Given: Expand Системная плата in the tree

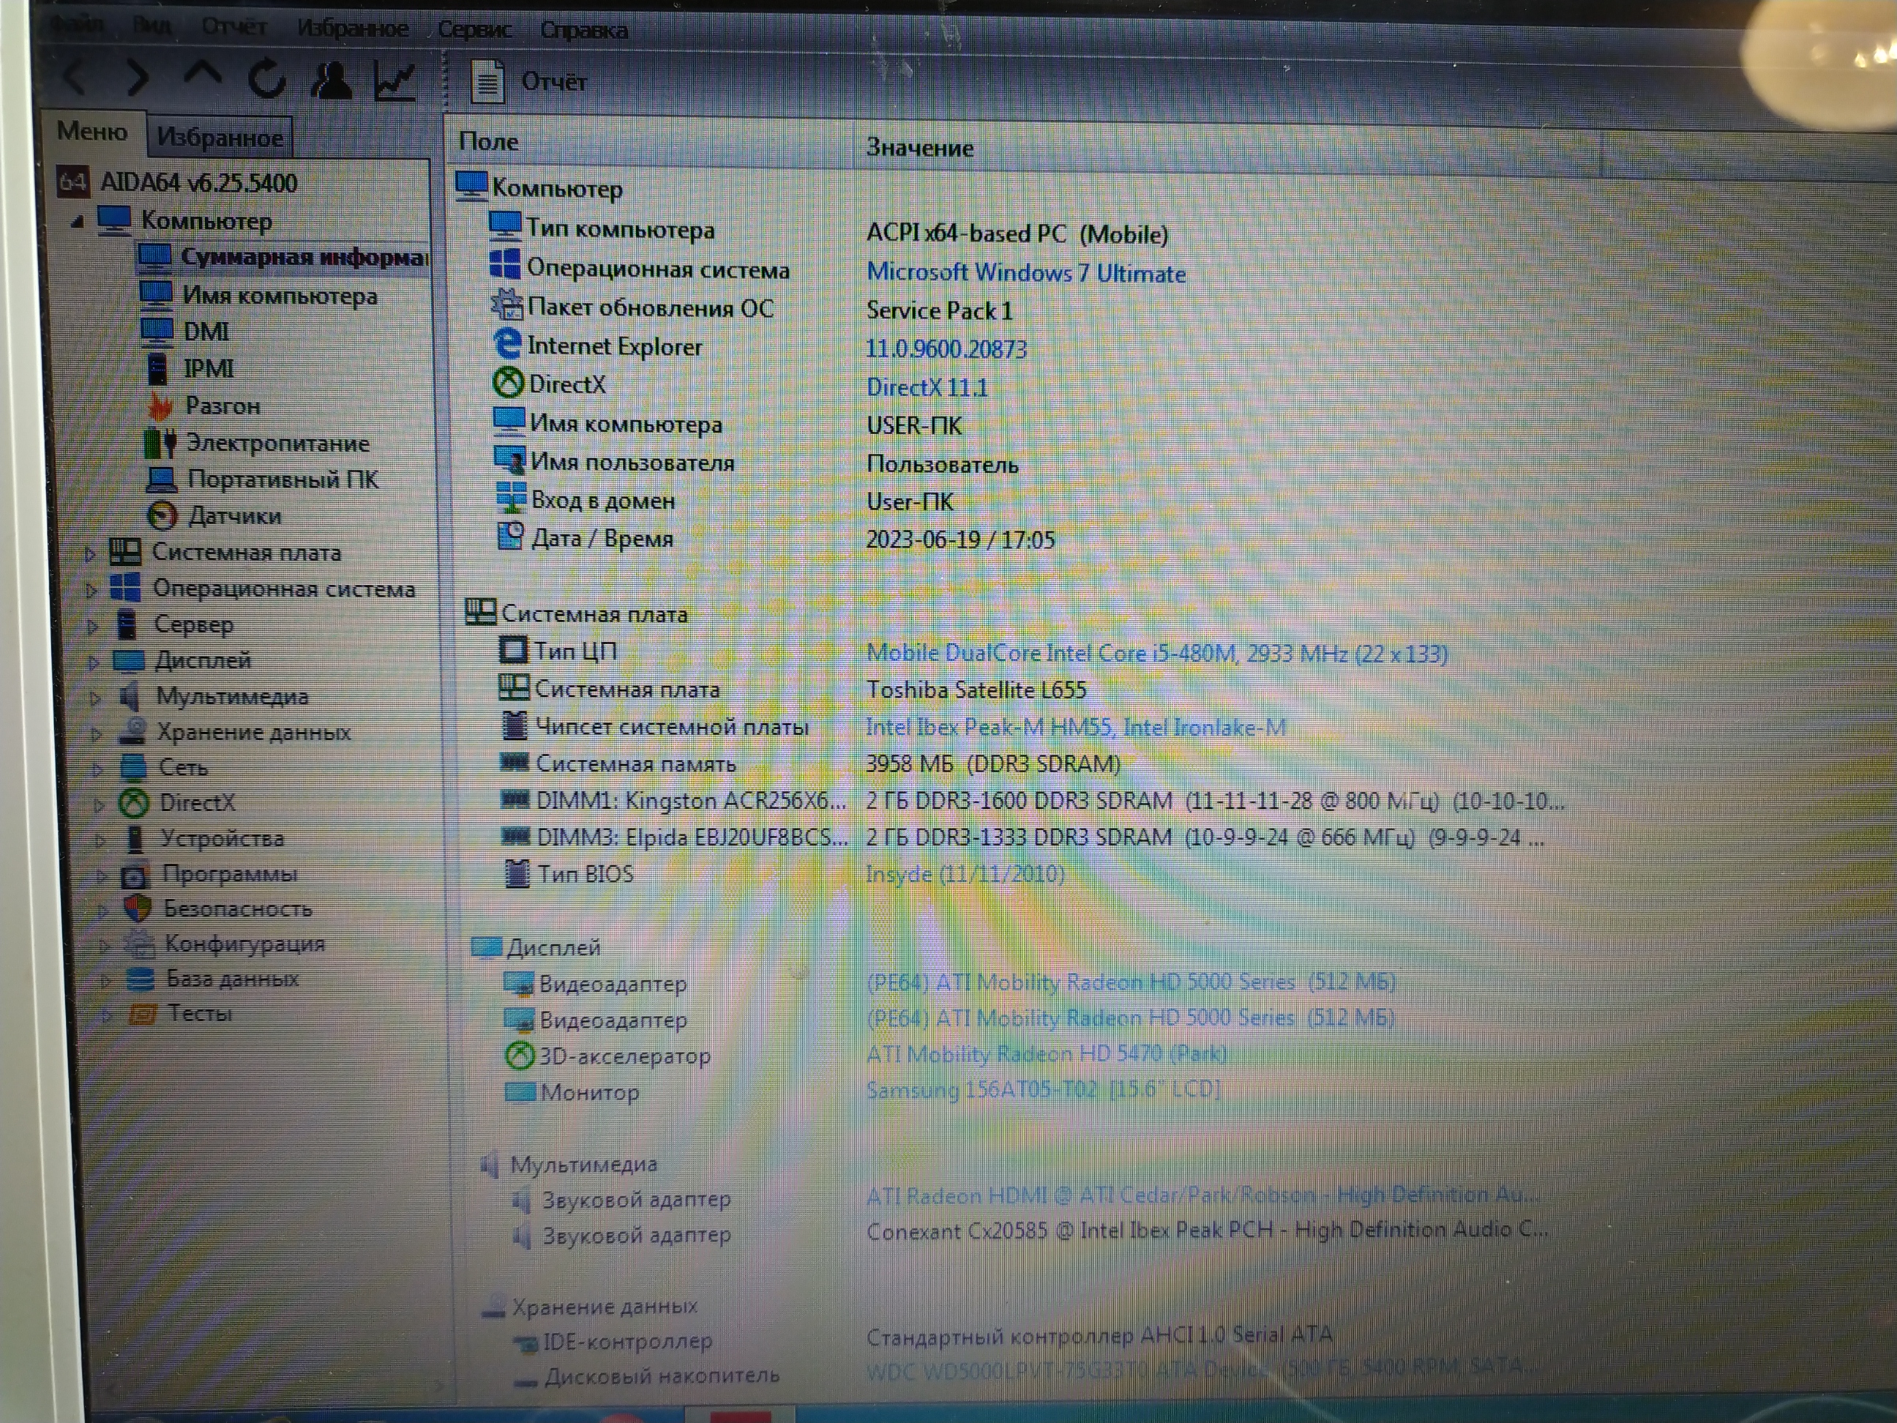Looking at the screenshot, I should click(x=90, y=554).
